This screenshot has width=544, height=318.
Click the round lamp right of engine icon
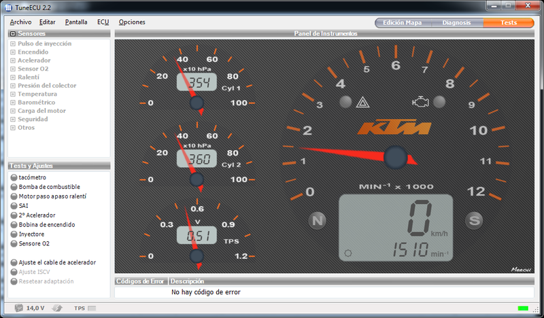pyautogui.click(x=439, y=102)
